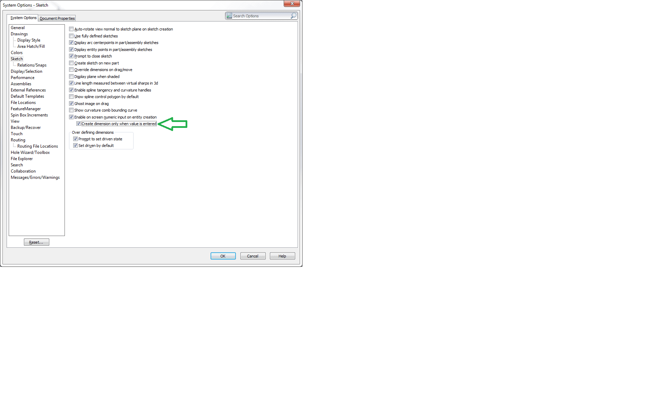Open Backup/Recover options
The height and width of the screenshot is (402, 666).
click(x=26, y=128)
